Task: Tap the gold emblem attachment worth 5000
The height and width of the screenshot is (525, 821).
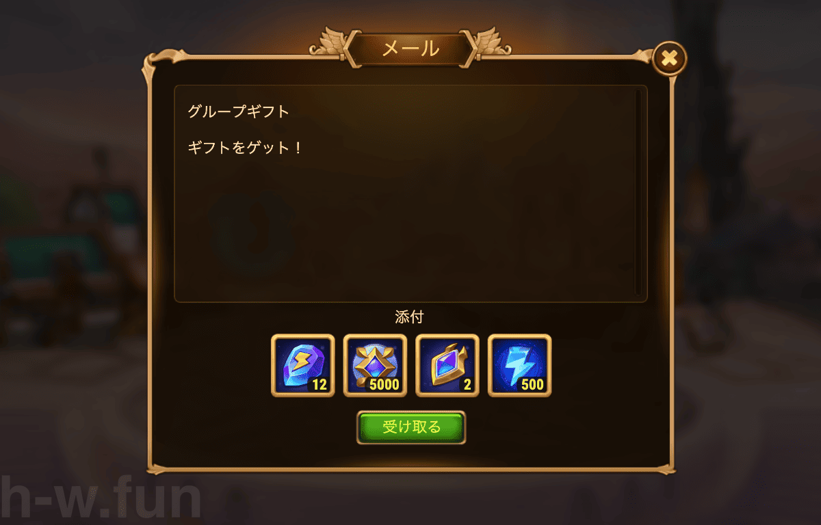Action: click(375, 365)
